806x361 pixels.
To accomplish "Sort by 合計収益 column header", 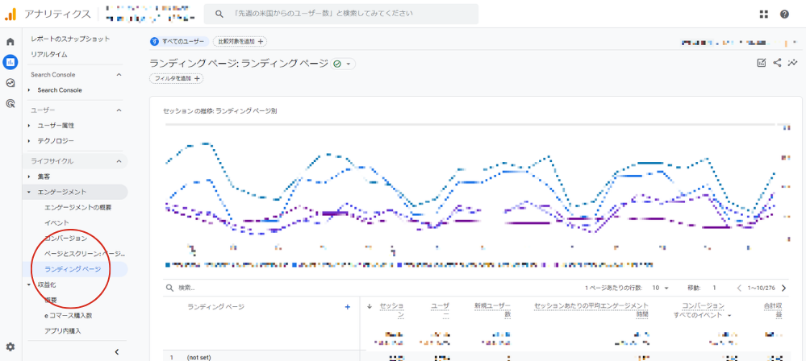I will pos(773,310).
